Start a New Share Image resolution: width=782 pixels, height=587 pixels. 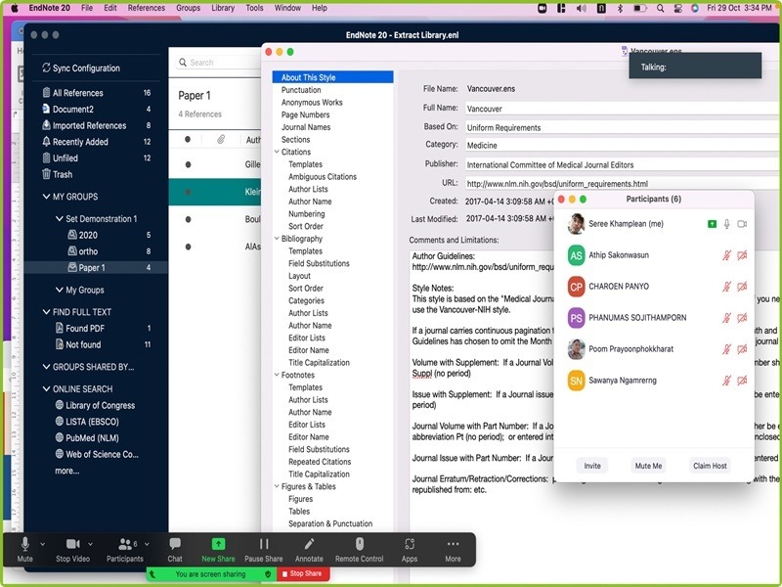pyautogui.click(x=218, y=545)
